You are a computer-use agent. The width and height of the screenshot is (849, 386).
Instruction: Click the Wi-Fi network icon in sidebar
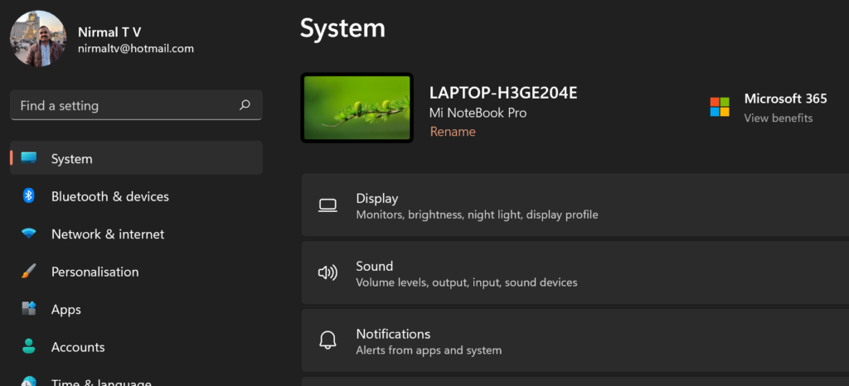tap(29, 234)
